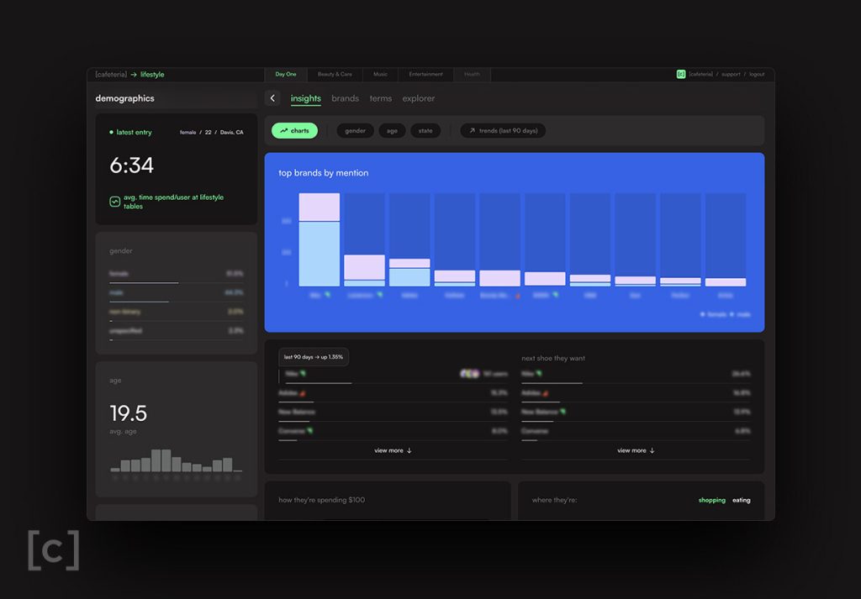This screenshot has width=861, height=599.
Task: Click the logout link
Action: (757, 74)
